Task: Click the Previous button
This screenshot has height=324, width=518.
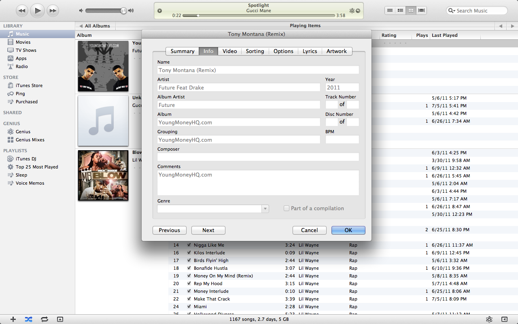Action: tap(169, 230)
